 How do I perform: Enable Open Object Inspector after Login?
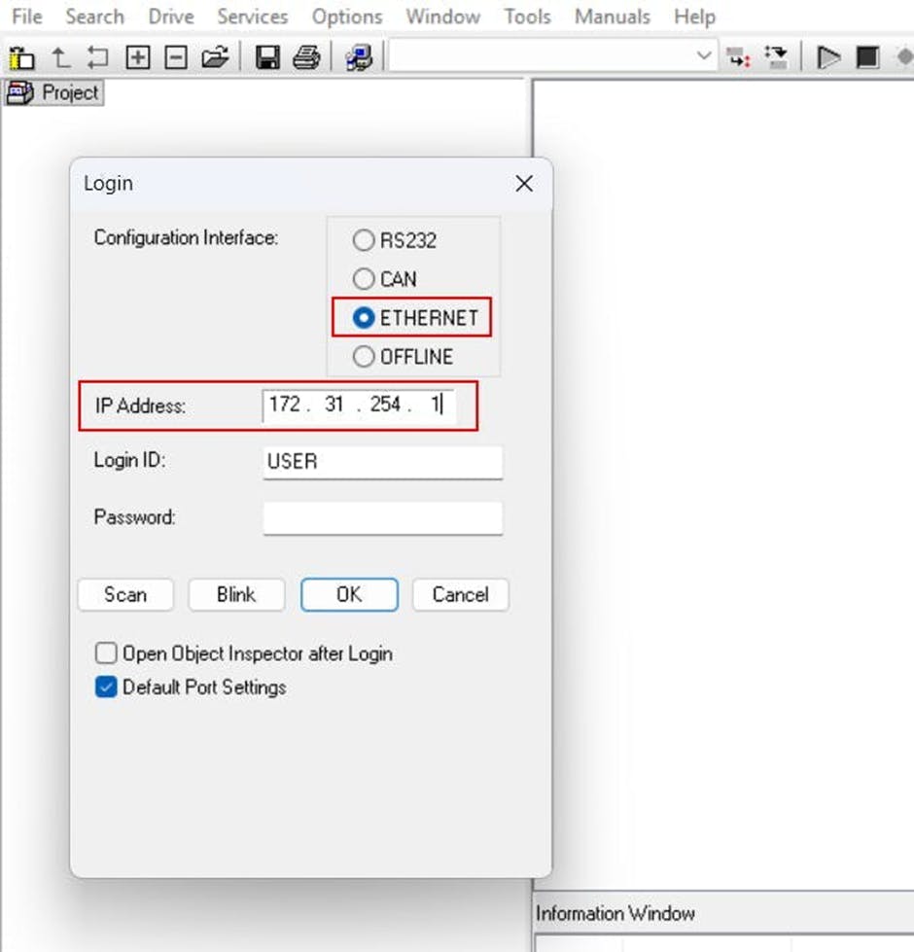106,652
